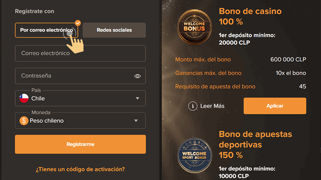Viewport: 321px width, 180px height.
Task: Focus the Contraseña input field
Action: click(80, 76)
